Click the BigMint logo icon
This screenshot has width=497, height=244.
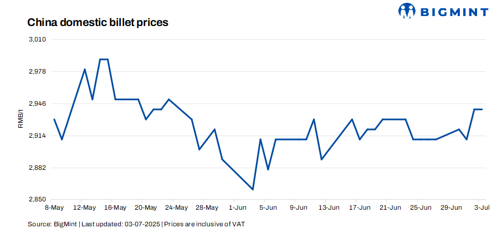(407, 11)
